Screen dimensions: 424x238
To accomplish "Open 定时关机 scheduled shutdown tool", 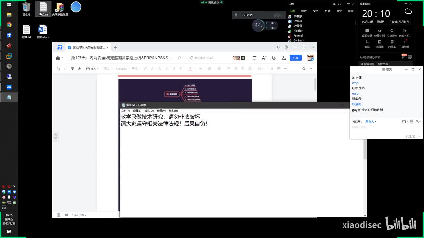I will click(404, 33).
